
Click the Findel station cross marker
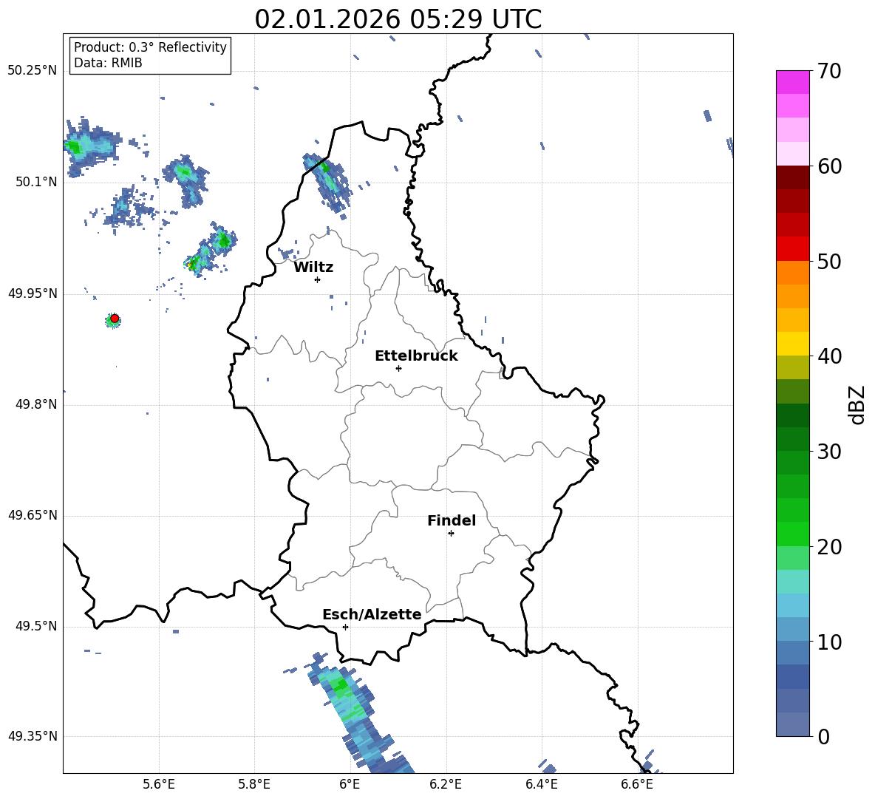[x=451, y=534]
